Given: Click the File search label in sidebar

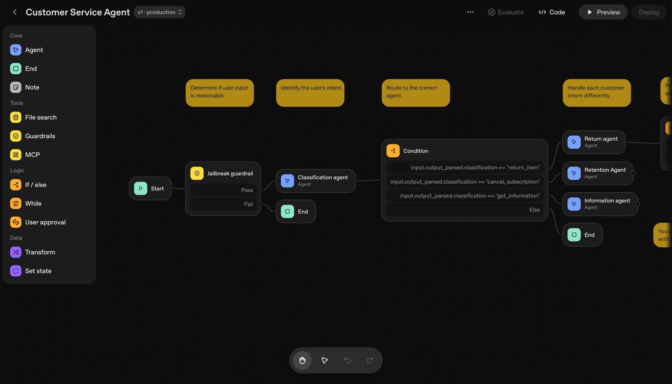Looking at the screenshot, I should (41, 117).
